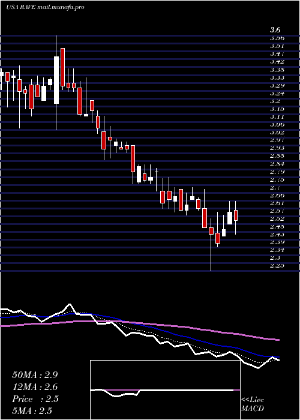
Task: Select the 2.88 price axis label
Action: tap(277, 155)
